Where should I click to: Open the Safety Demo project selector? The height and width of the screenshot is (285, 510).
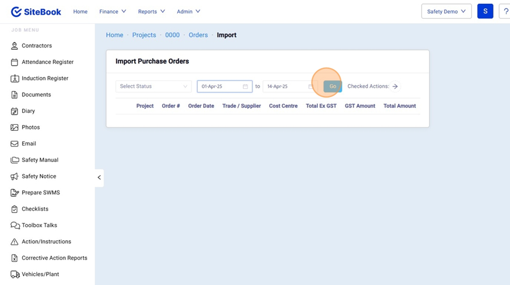click(x=446, y=11)
